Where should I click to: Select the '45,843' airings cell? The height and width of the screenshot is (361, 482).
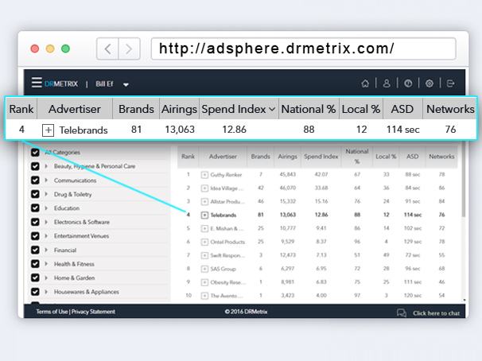287,175
